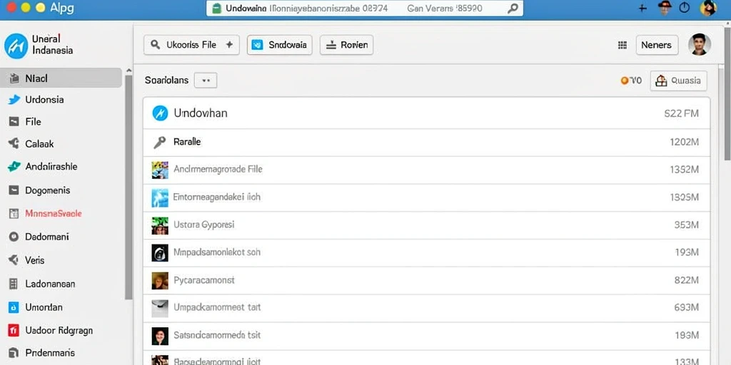The width and height of the screenshot is (731, 365).
Task: Click the Calaak sidebar icon
Action: pos(14,144)
